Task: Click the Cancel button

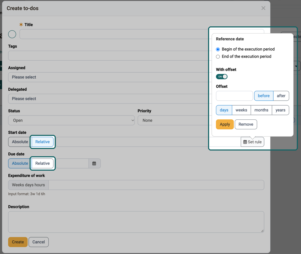Action: pos(38,242)
